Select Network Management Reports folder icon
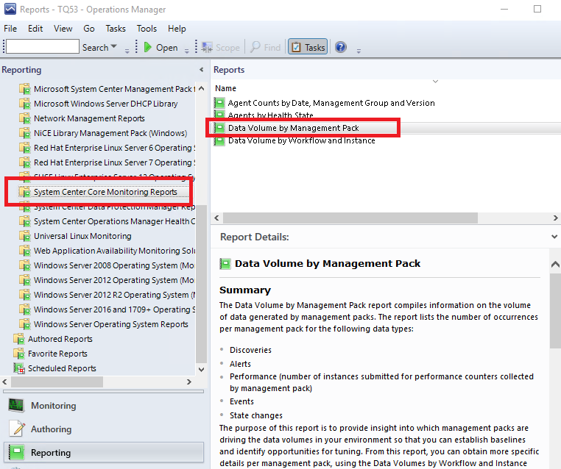The height and width of the screenshot is (469, 561). pos(25,118)
